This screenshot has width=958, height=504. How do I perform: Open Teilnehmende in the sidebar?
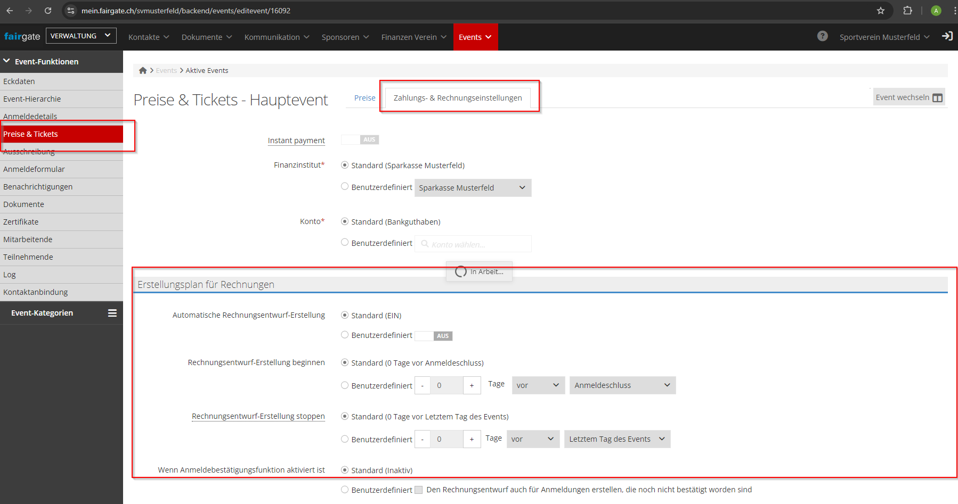pyautogui.click(x=28, y=257)
